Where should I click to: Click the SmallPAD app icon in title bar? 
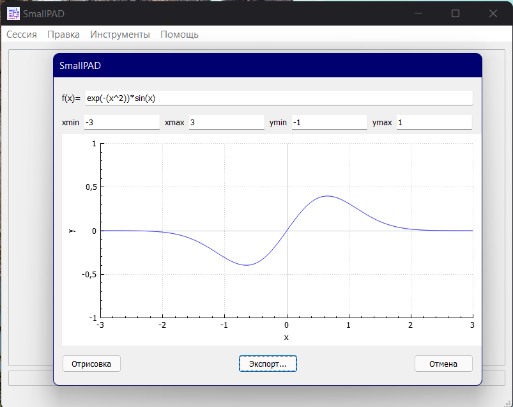click(x=13, y=13)
